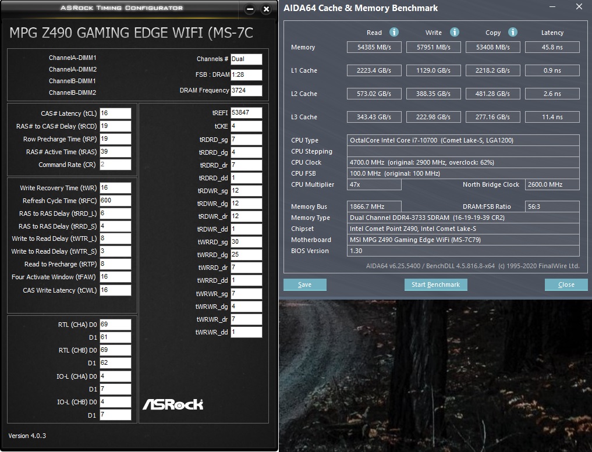Select the Four Activate Window (tFAW) field

click(115, 277)
